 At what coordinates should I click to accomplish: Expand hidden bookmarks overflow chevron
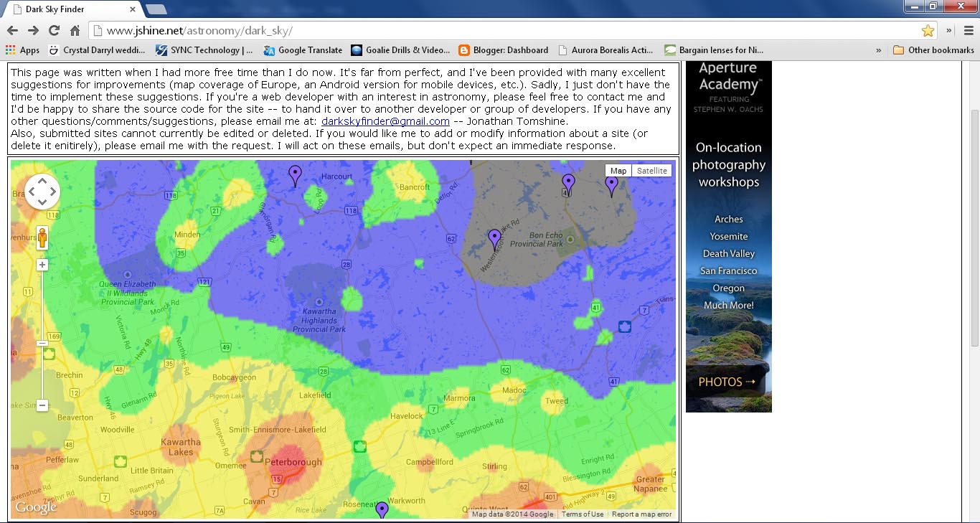[879, 50]
